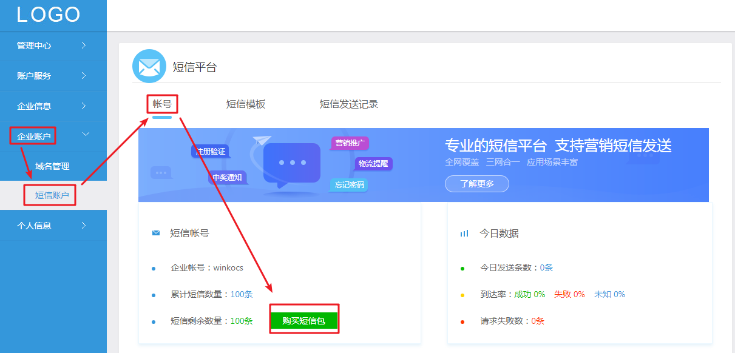Switch to the 短信模板 tab

click(246, 104)
